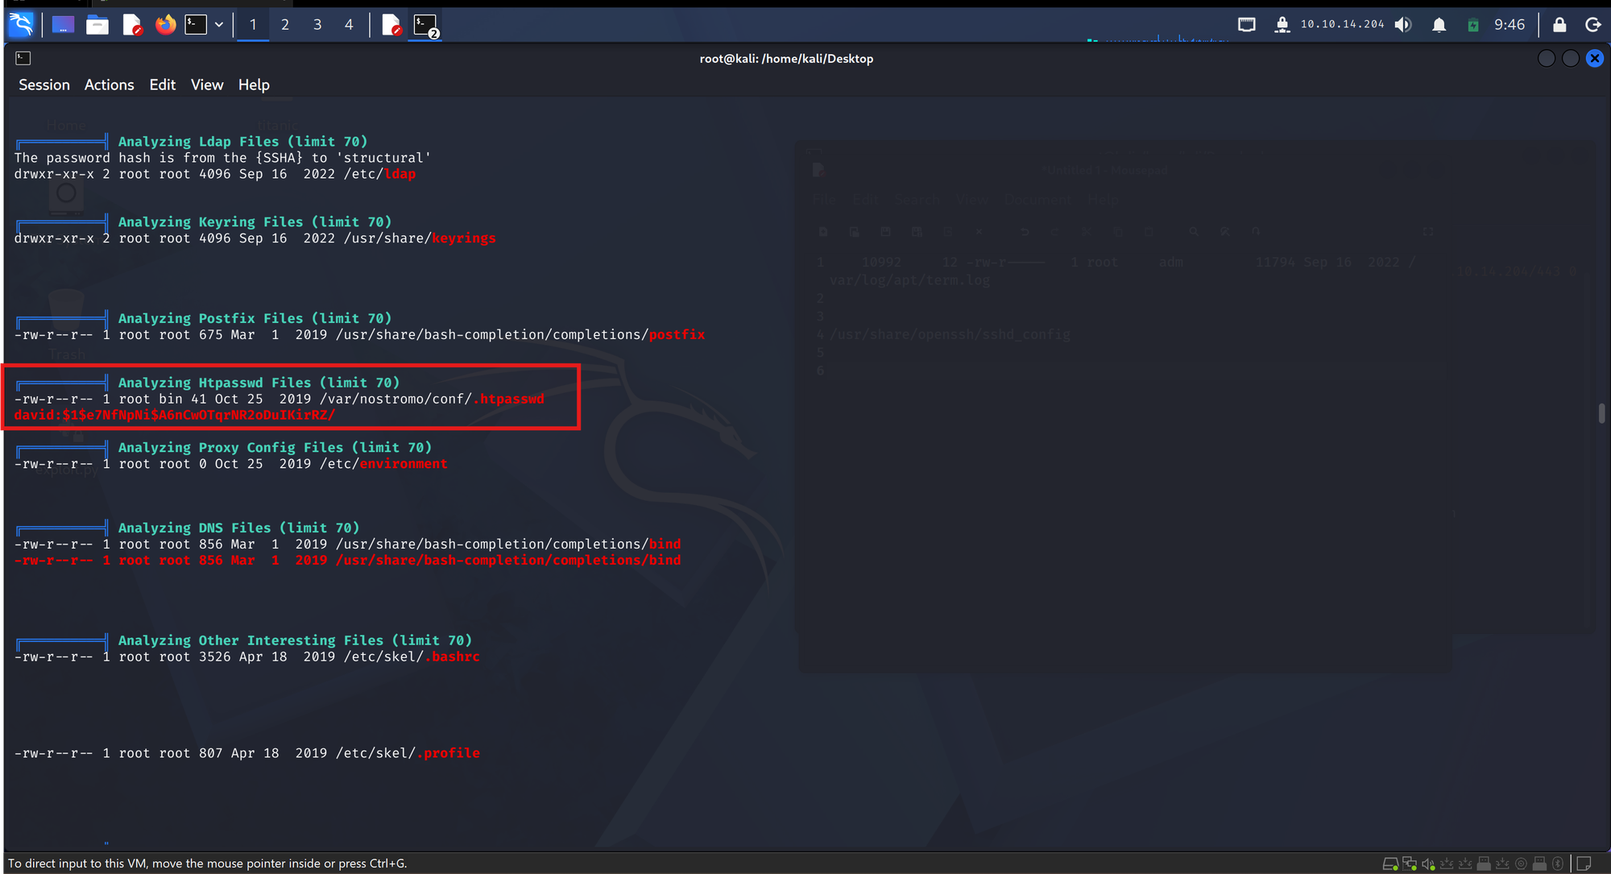This screenshot has height=874, width=1611.
Task: Click the log out icon
Action: pos(1593,25)
